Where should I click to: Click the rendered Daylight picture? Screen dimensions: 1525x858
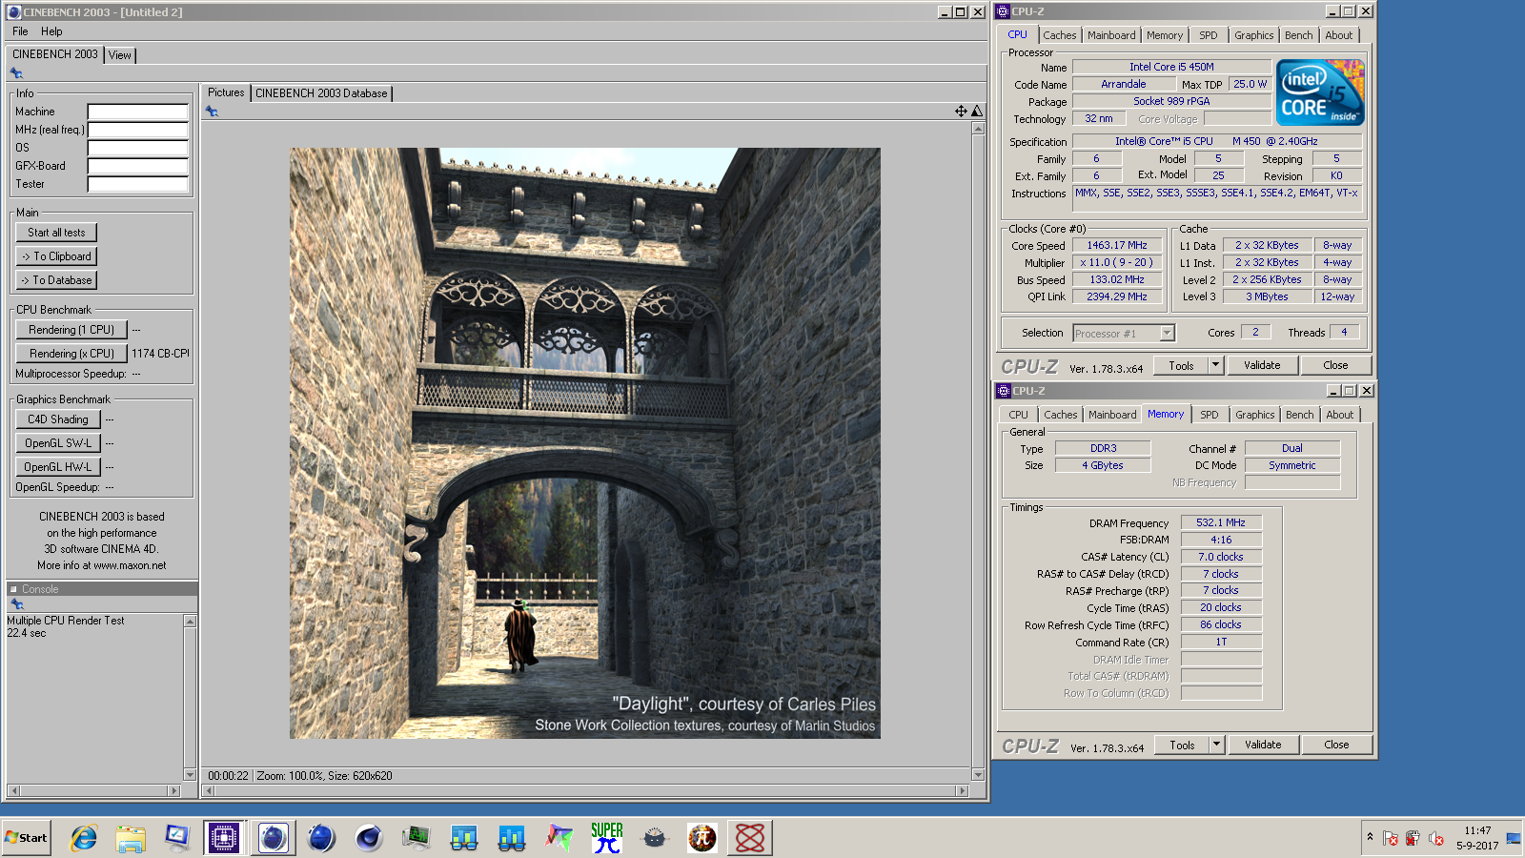pyautogui.click(x=585, y=443)
